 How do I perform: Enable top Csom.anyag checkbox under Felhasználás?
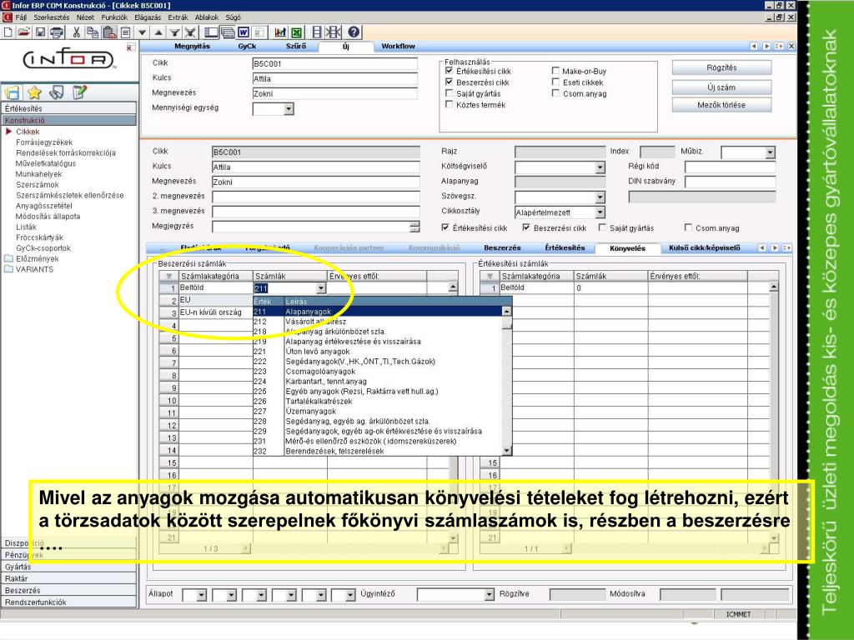555,93
